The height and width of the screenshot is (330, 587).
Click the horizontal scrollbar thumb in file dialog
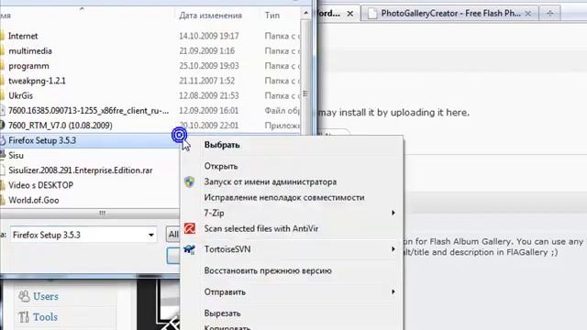(102, 213)
